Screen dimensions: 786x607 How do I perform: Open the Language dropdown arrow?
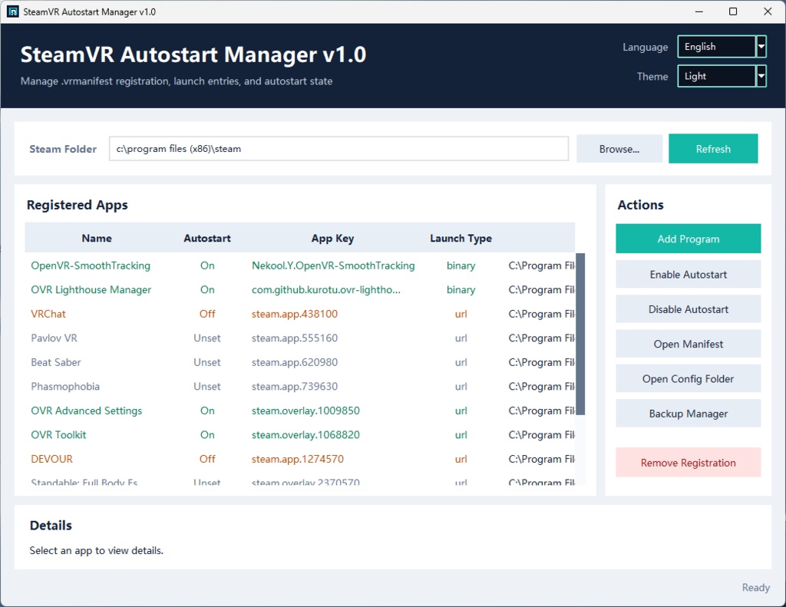click(761, 47)
